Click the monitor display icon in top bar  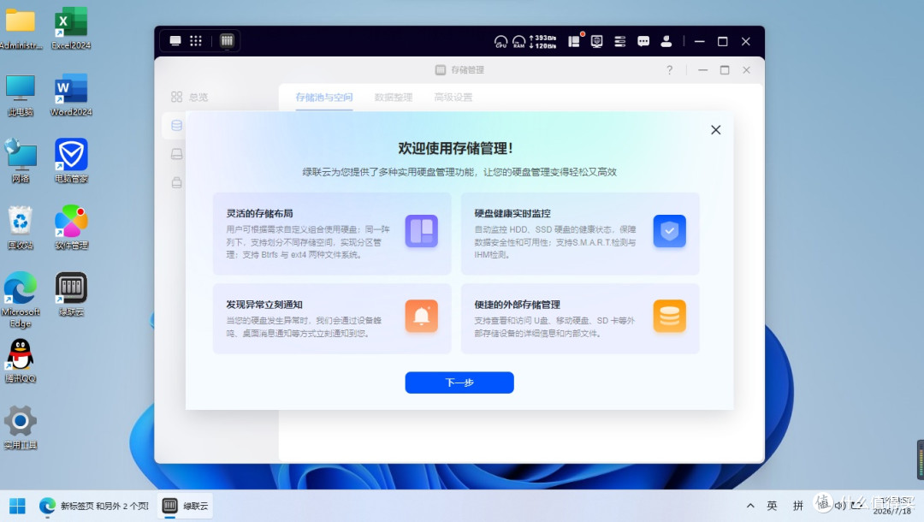point(596,41)
